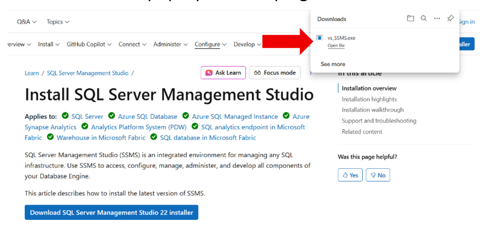Open the Connect menu
The width and height of the screenshot is (494, 232).
132,45
